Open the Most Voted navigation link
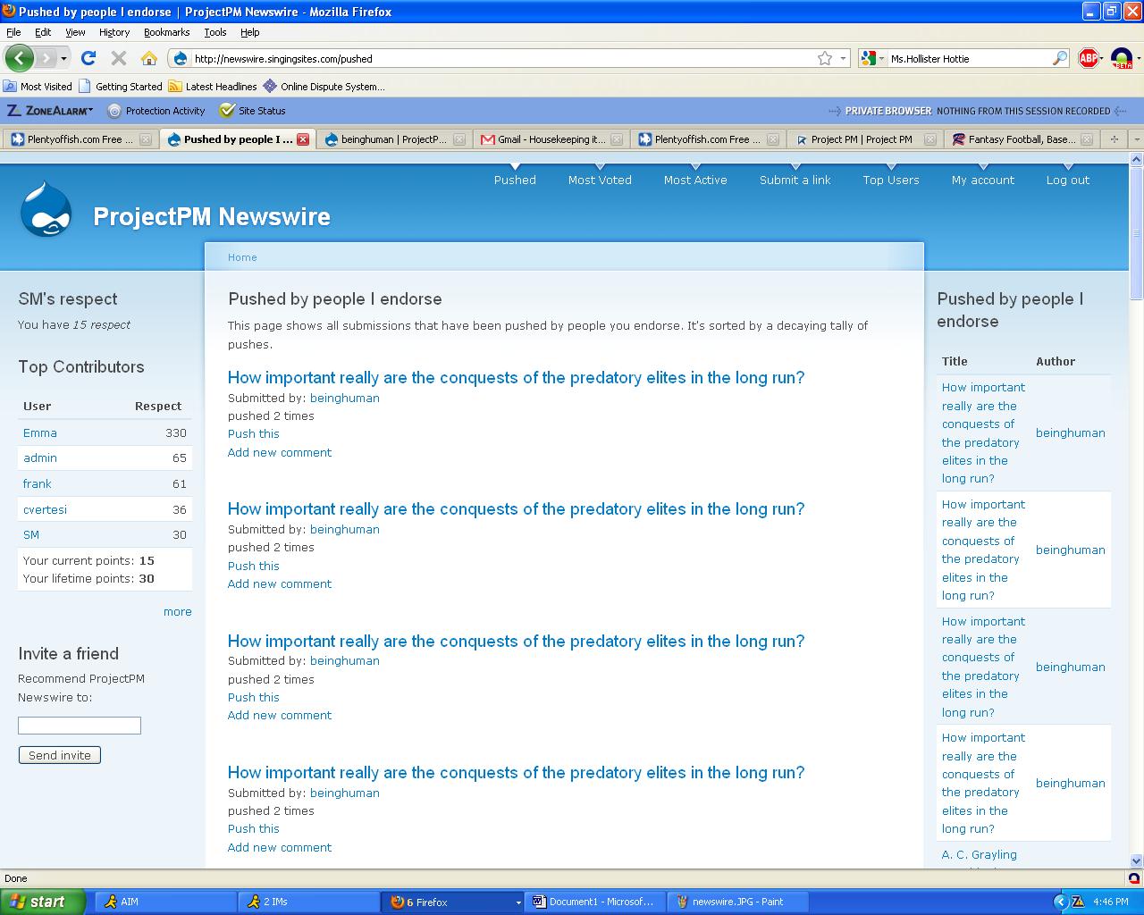This screenshot has width=1144, height=915. point(600,180)
